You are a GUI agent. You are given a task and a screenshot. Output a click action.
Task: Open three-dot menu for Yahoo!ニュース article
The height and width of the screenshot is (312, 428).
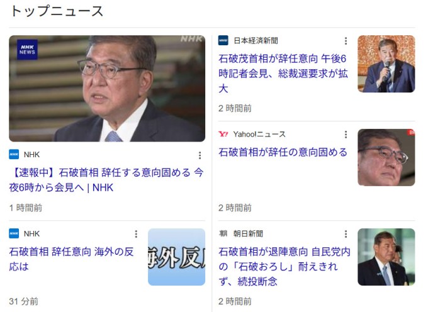coord(346,135)
